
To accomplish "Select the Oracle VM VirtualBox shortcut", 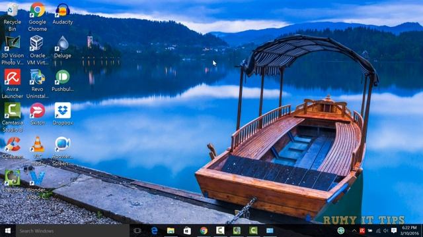I will [x=37, y=50].
